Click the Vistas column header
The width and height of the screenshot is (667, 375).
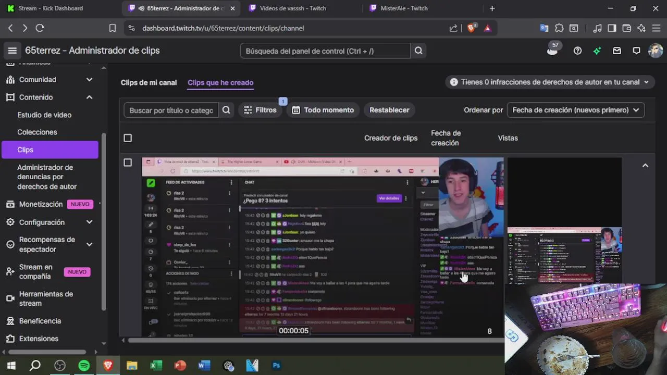pos(508,138)
